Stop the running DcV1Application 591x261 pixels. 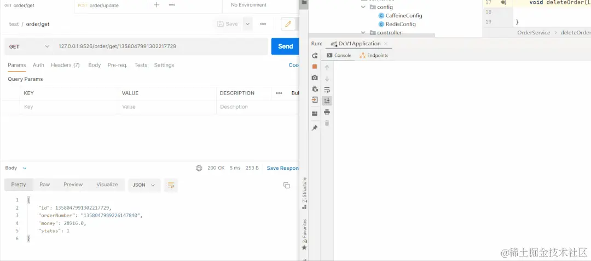(x=314, y=67)
